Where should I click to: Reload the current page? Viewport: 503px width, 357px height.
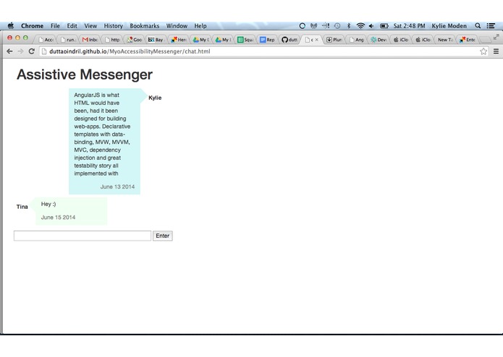coord(31,51)
